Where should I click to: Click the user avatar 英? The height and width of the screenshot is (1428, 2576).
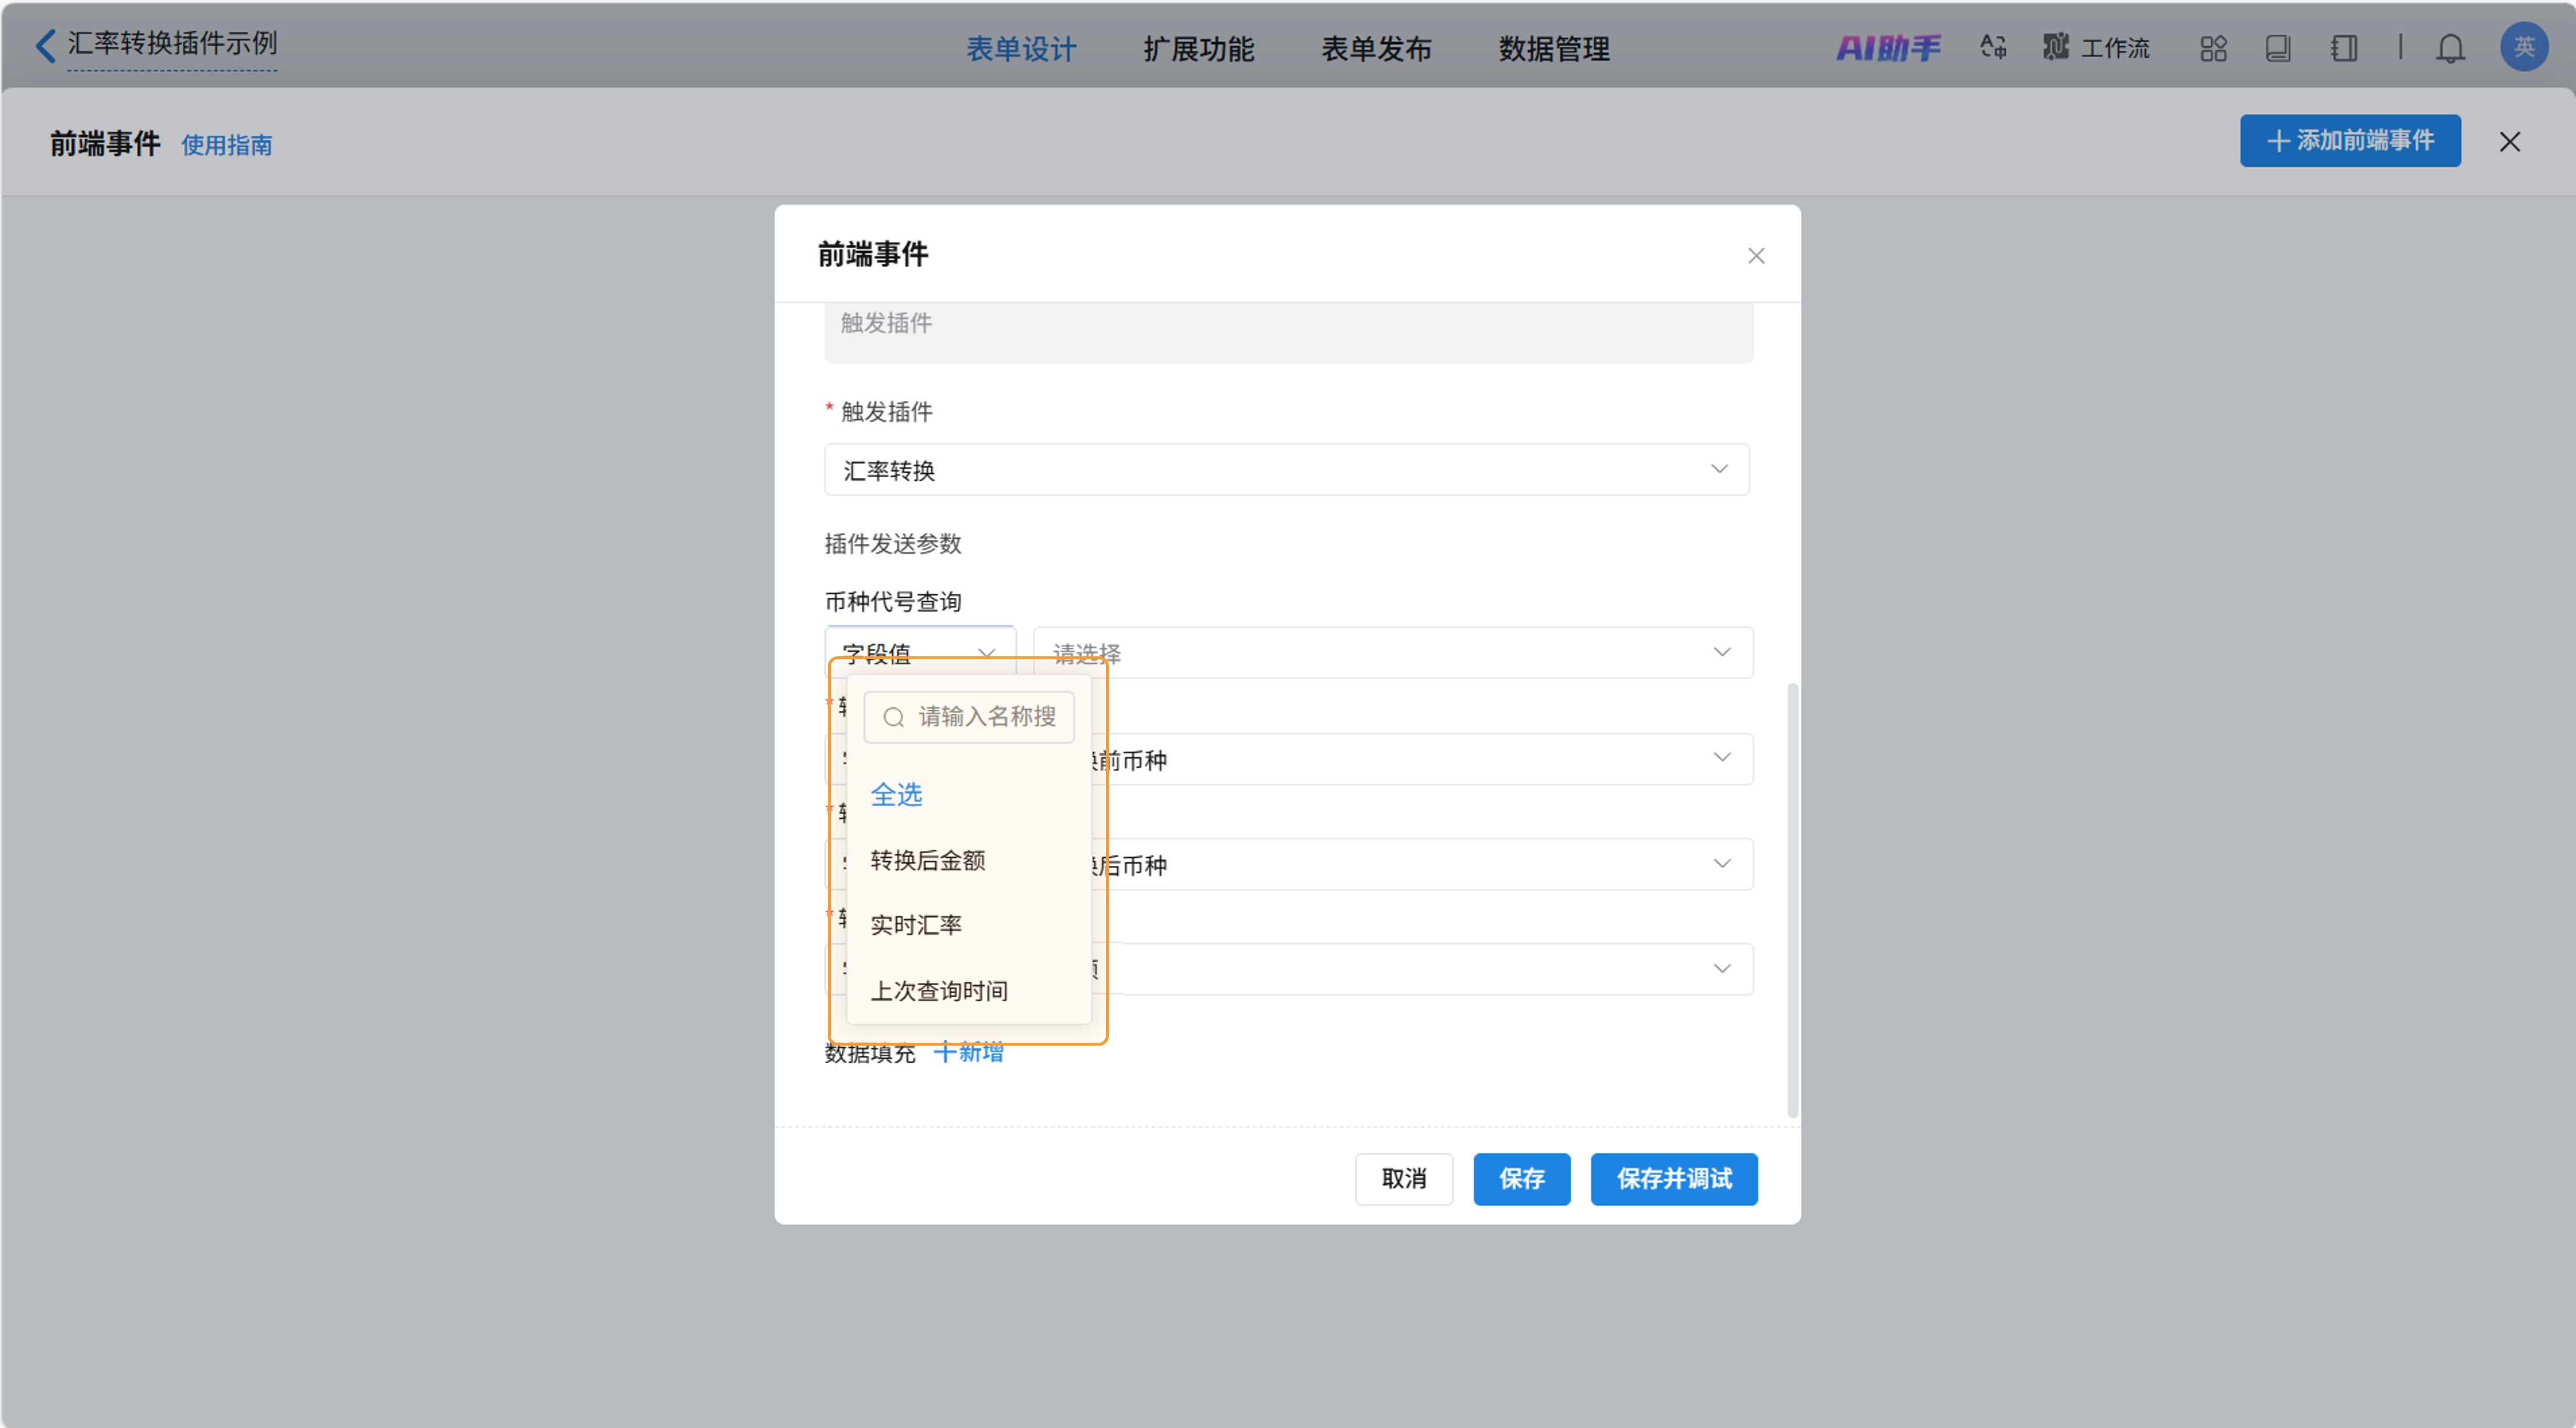pos(2522,47)
